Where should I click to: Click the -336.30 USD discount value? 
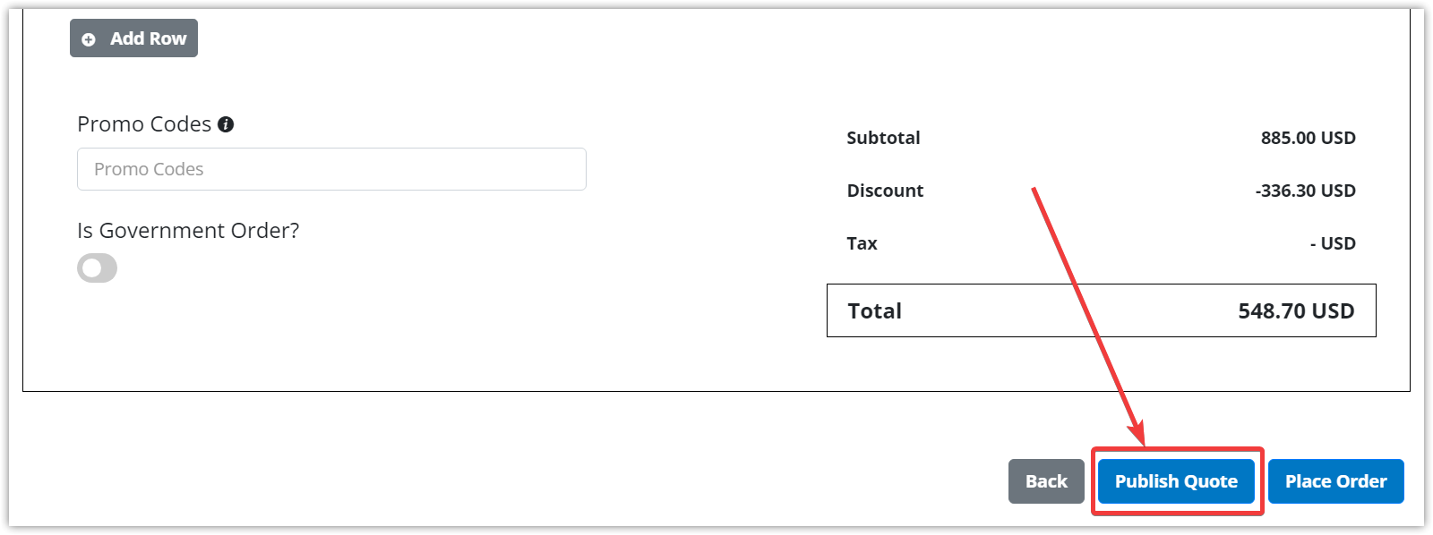pos(1305,191)
